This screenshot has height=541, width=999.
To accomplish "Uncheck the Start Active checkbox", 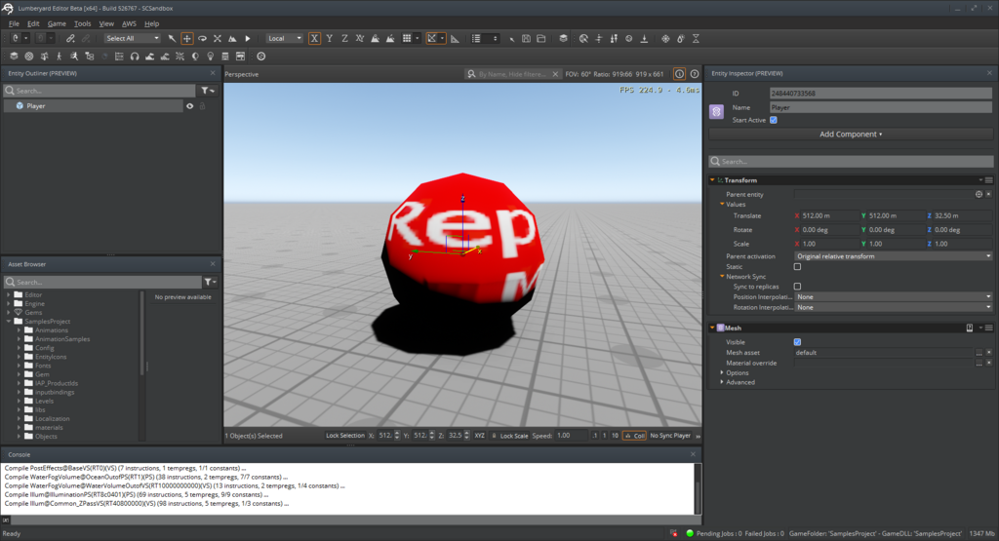I will coord(774,120).
